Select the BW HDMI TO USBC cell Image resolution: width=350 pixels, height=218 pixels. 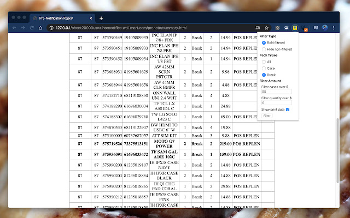(164, 128)
